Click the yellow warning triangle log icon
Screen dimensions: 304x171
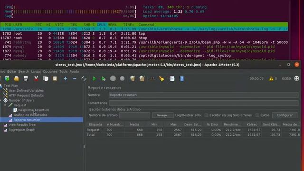[x=271, y=78]
